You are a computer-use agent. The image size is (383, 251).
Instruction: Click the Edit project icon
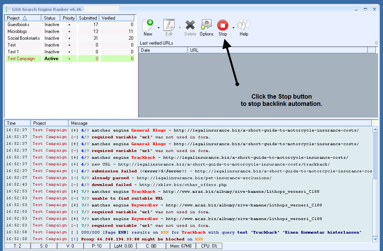click(x=169, y=26)
